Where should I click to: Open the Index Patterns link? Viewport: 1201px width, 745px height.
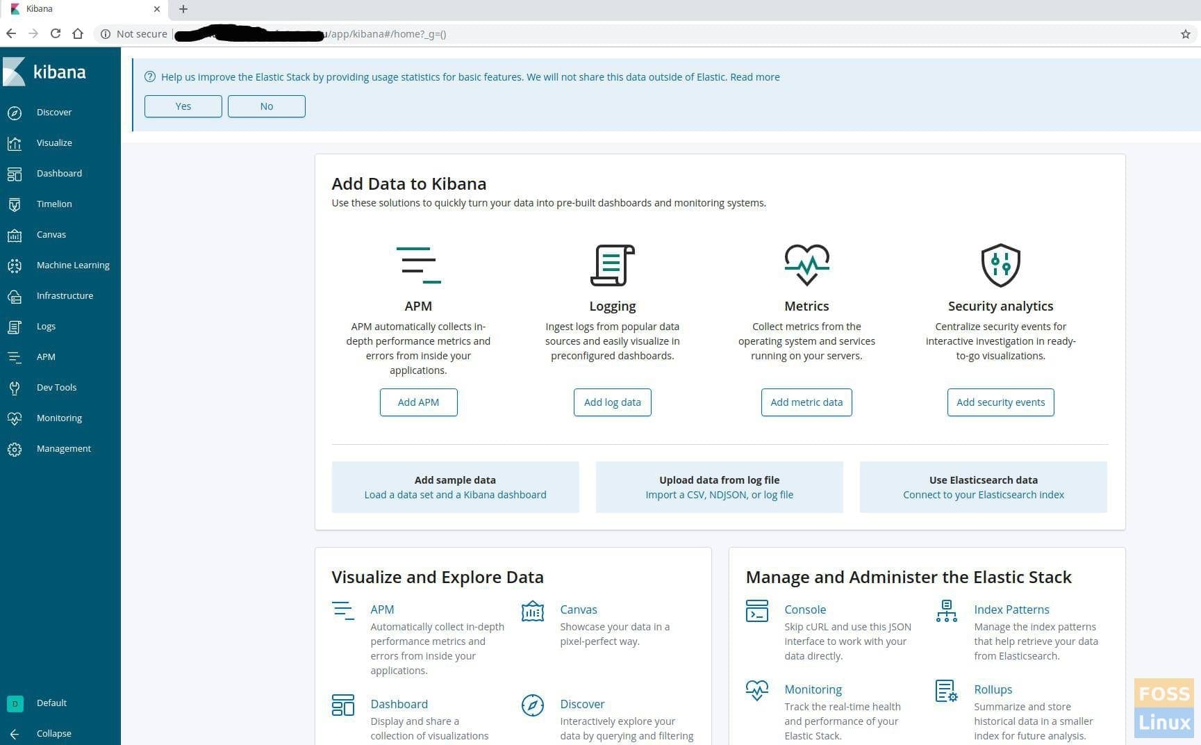[x=1011, y=609]
